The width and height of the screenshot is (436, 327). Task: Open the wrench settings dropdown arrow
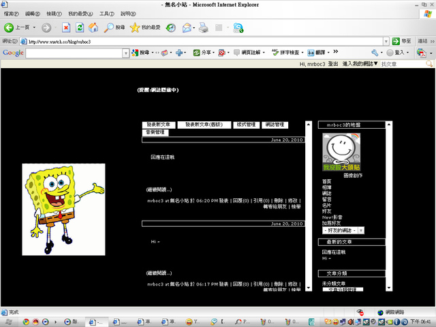click(x=381, y=52)
